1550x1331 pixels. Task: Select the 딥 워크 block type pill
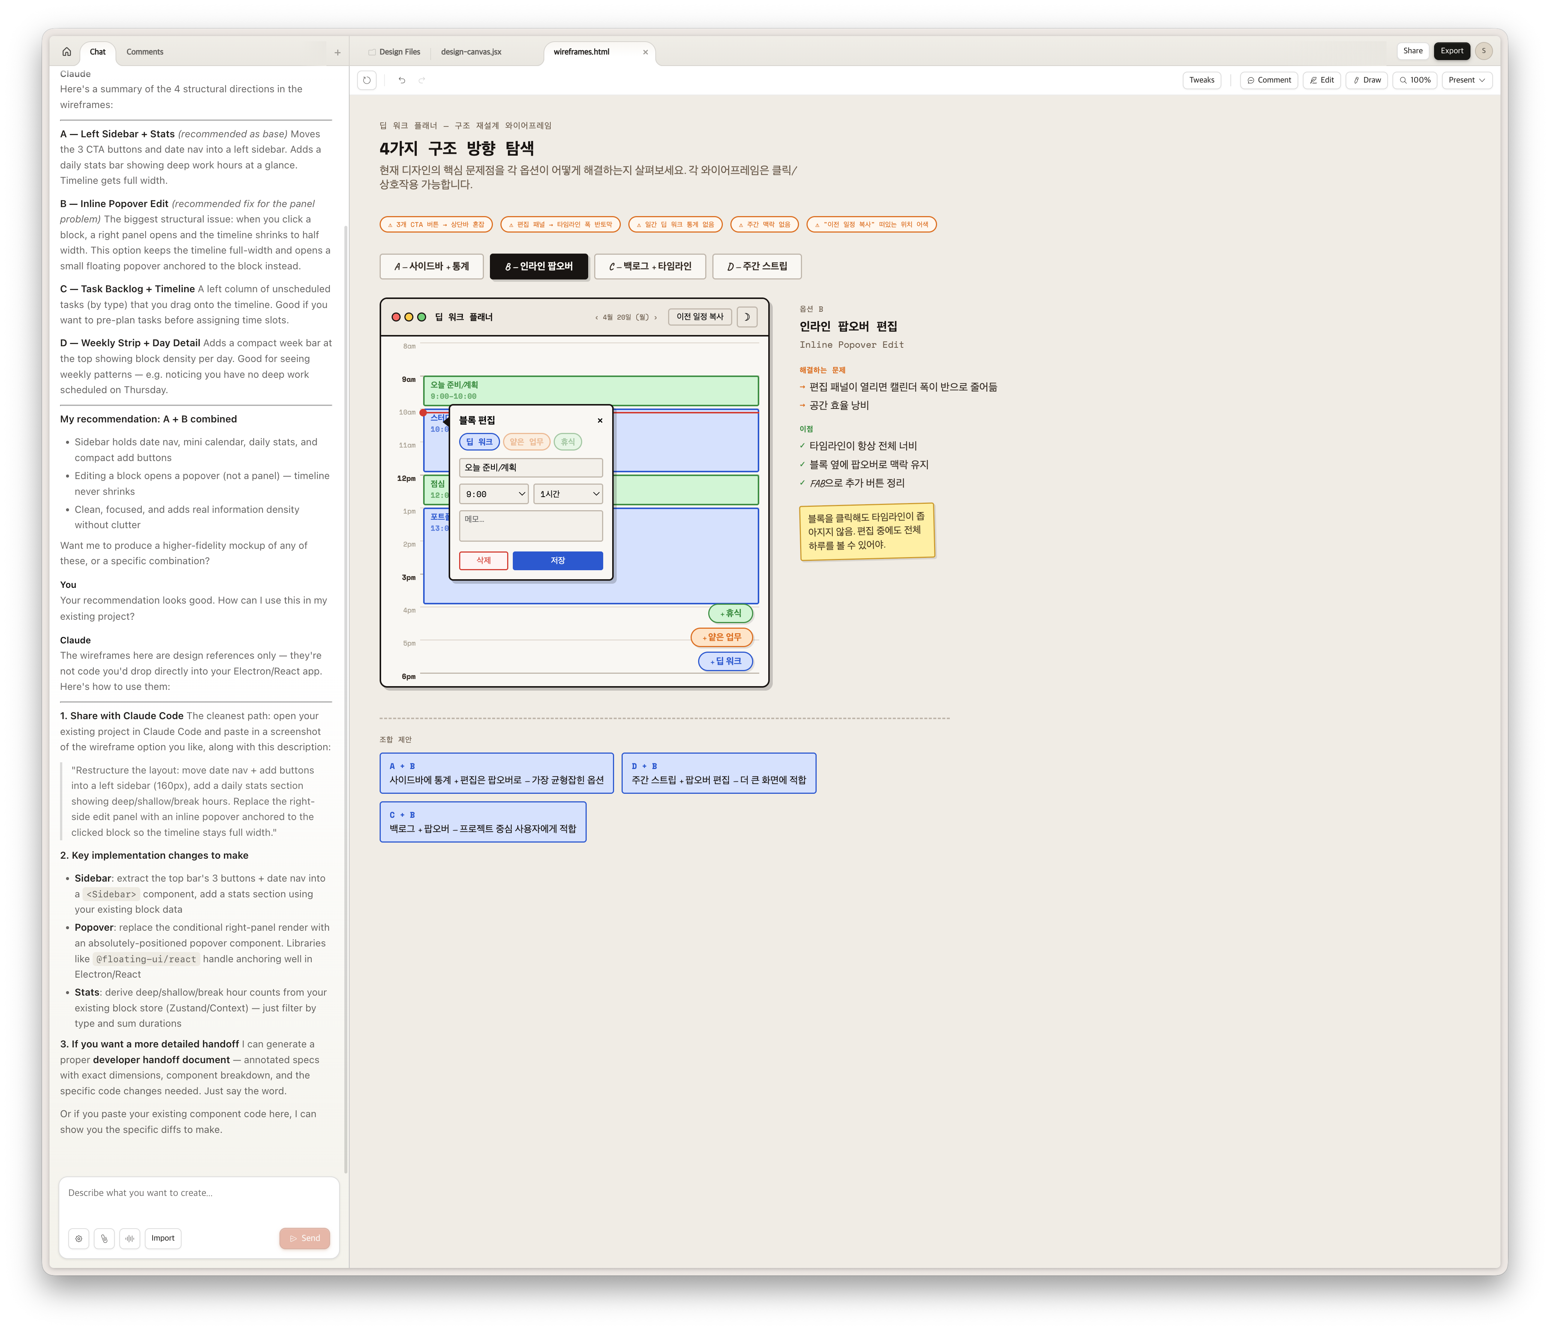tap(479, 442)
